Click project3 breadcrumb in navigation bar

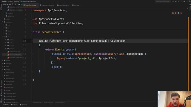[4, 1]
